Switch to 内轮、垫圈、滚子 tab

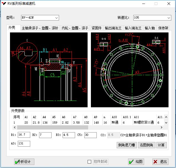[75, 28]
